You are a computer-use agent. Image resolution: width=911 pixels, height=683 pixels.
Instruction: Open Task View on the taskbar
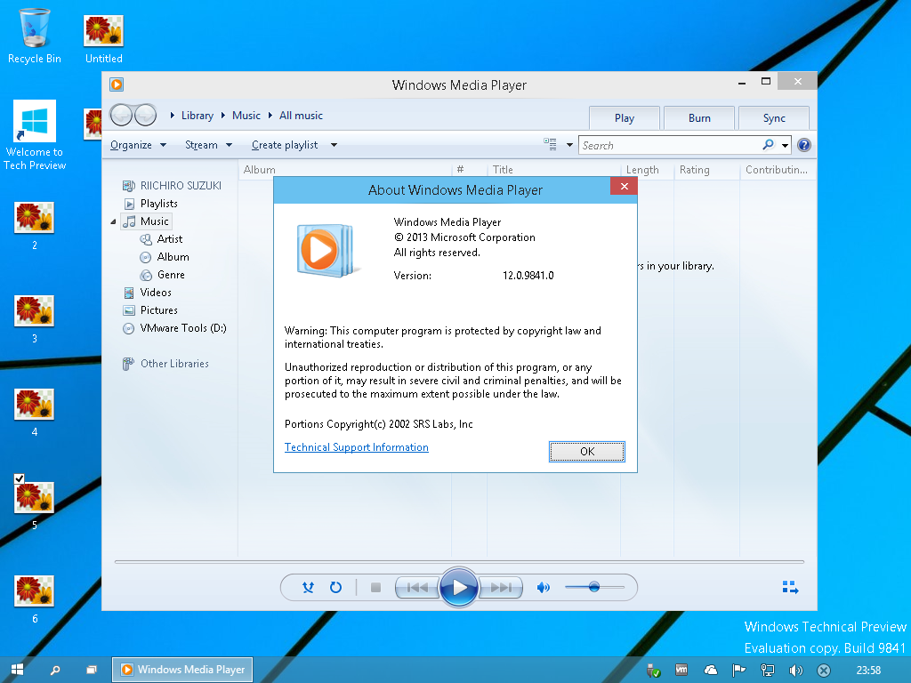point(92,670)
